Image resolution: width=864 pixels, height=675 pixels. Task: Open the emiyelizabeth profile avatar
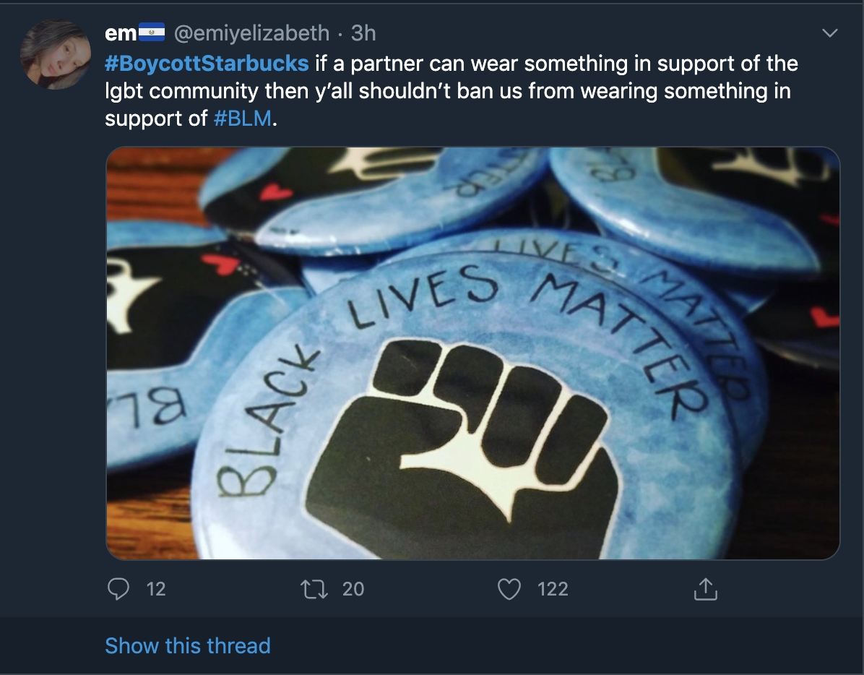[56, 54]
